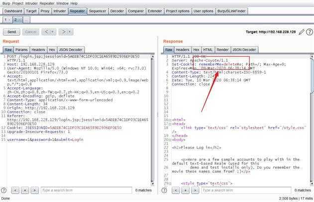Click response search next match button

195,190
